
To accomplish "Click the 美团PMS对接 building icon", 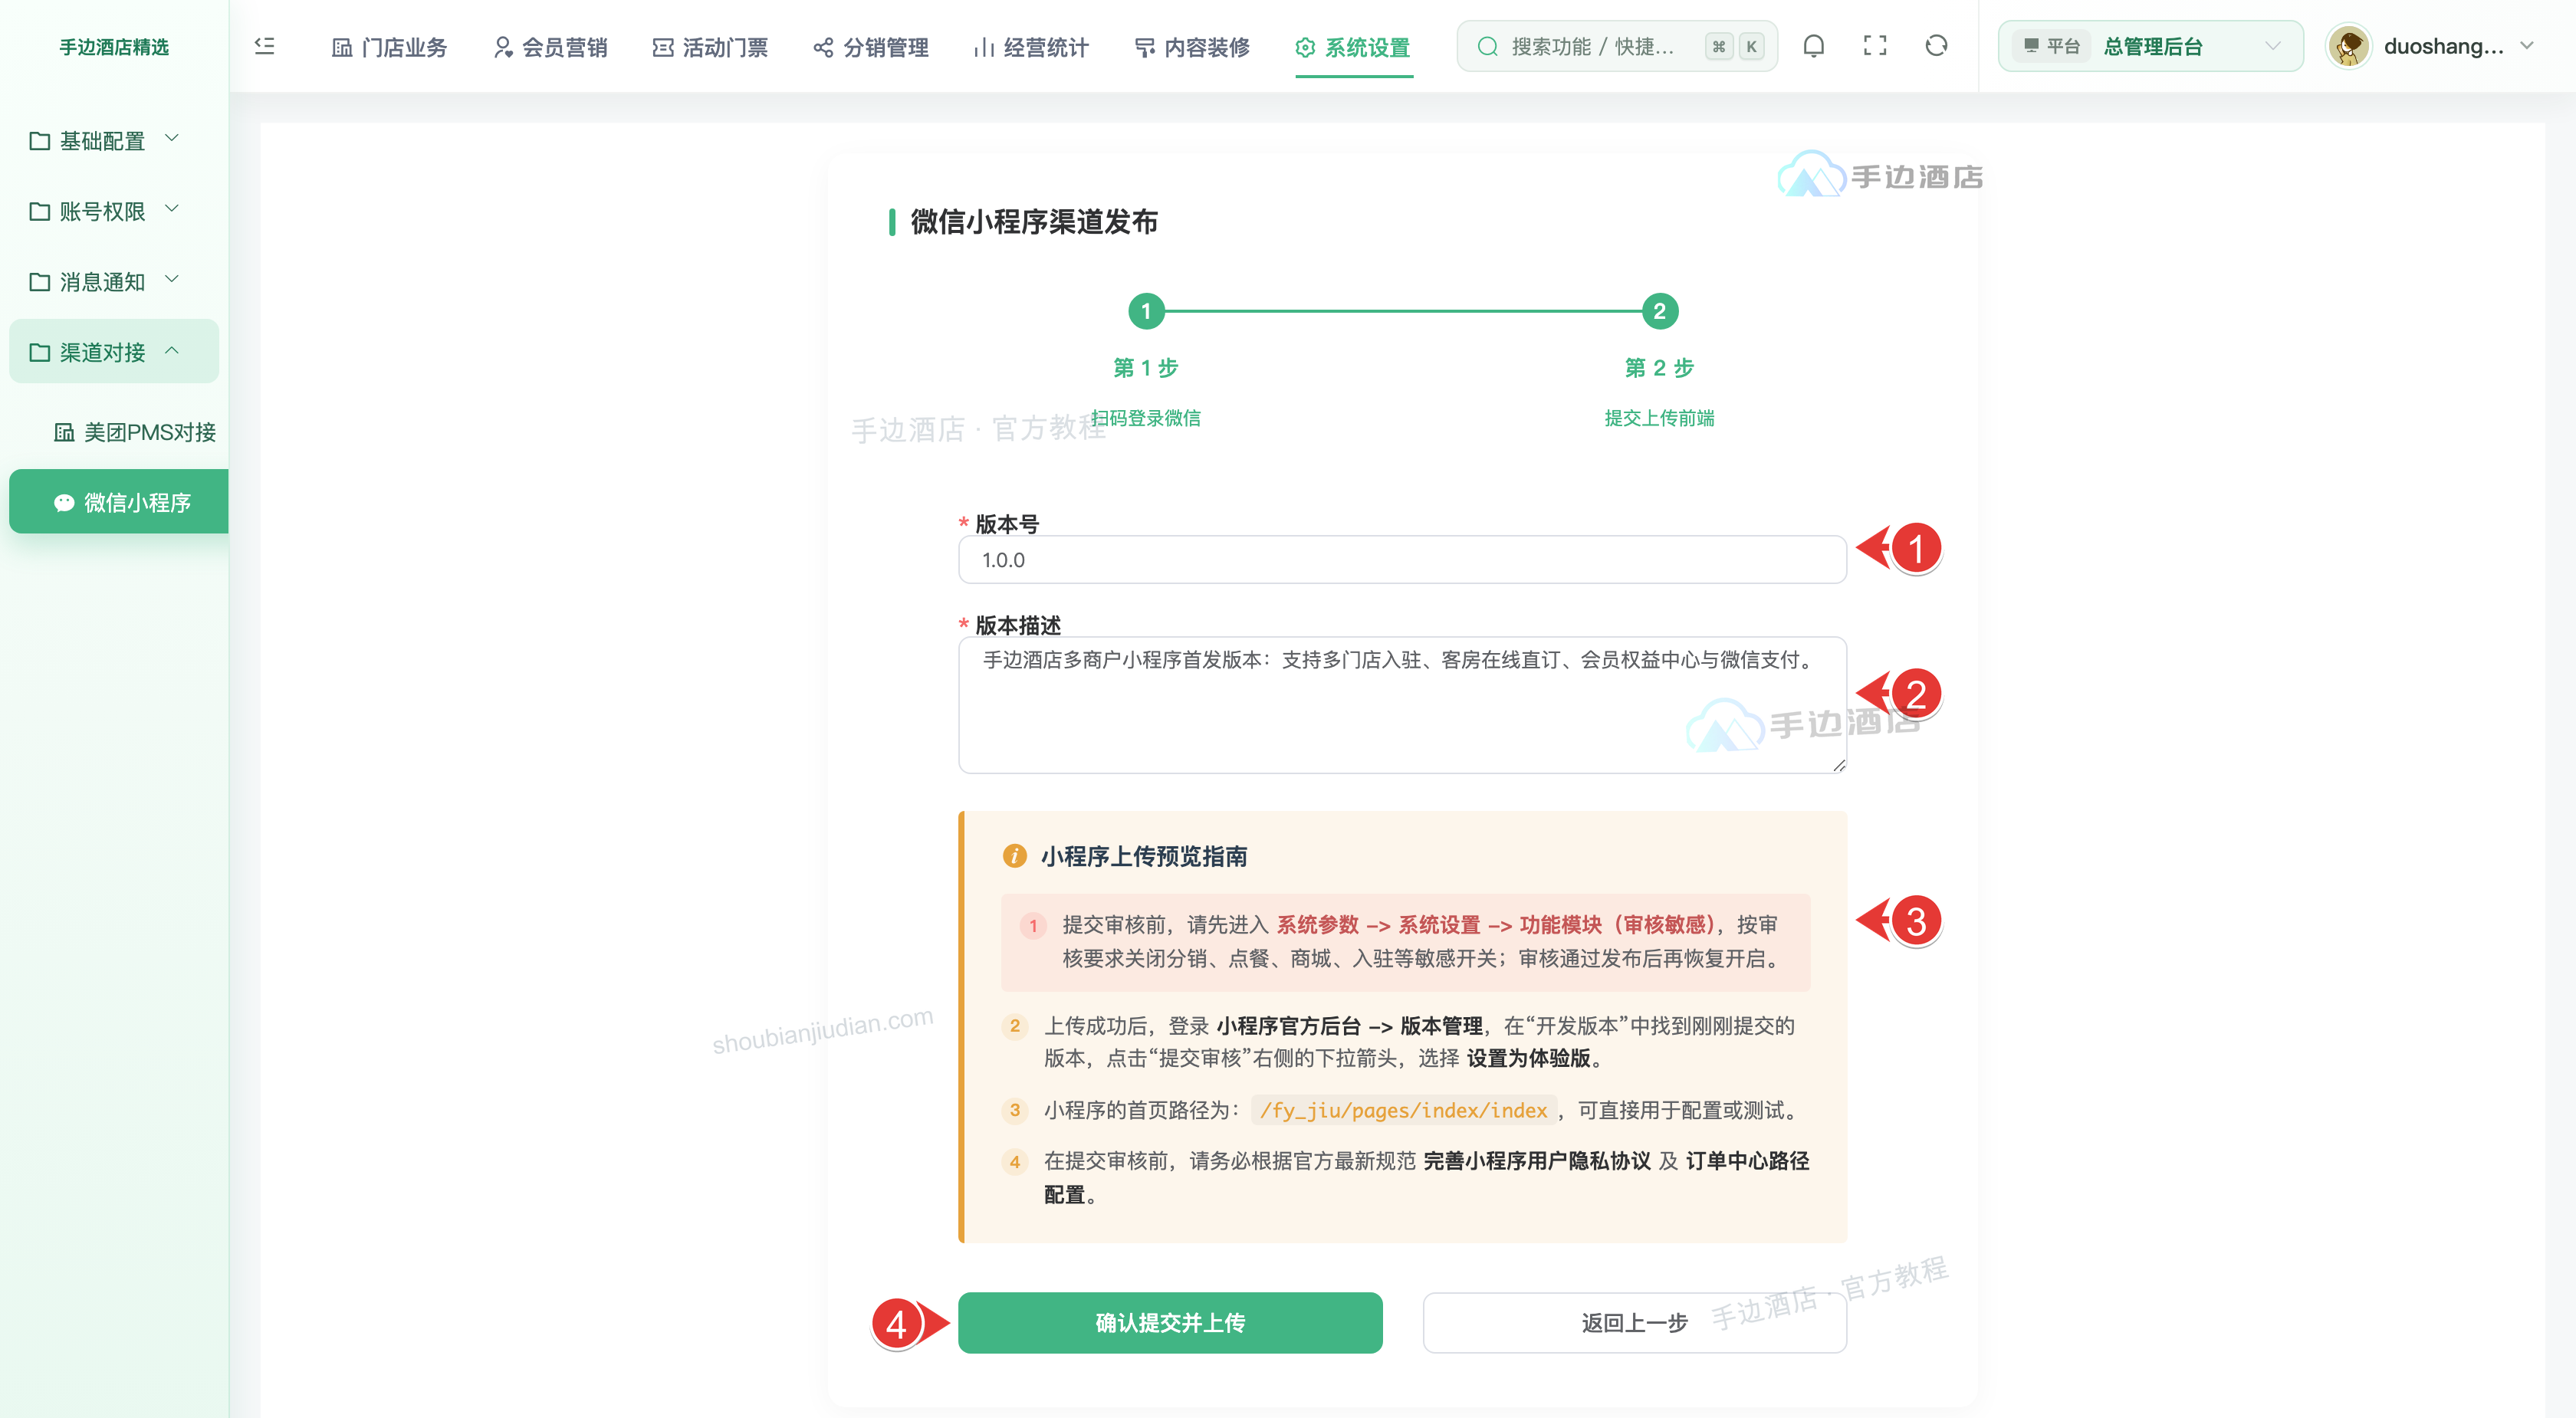I will [x=64, y=432].
